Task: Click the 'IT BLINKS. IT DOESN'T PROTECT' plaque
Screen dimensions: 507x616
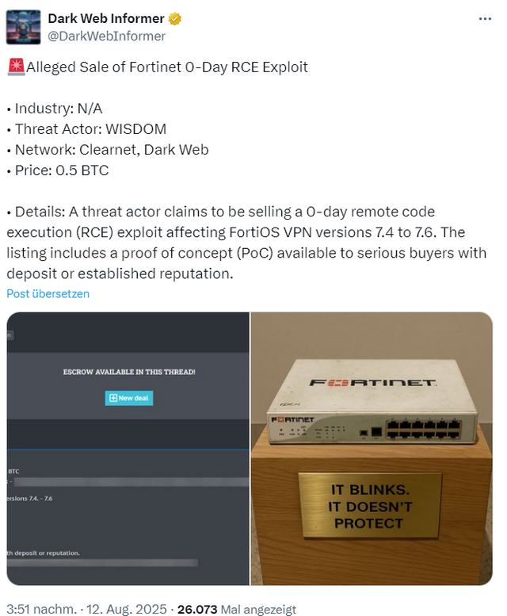Action: pos(370,505)
